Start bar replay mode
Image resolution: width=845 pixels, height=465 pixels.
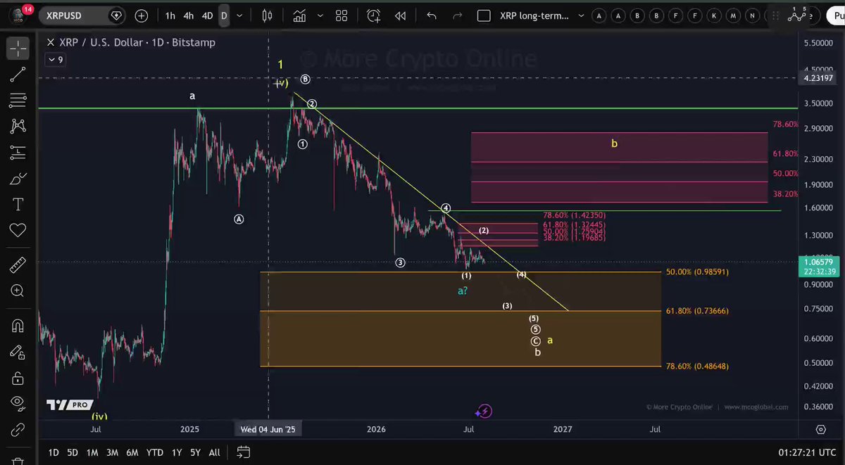(x=400, y=15)
